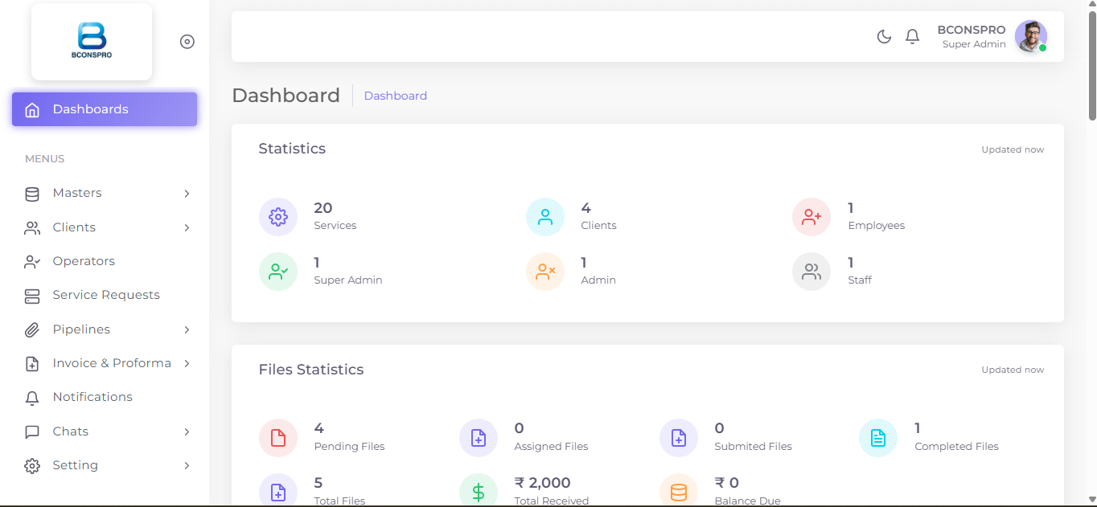This screenshot has height=507, width=1097.
Task: Click the Total Received dollar icon
Action: click(x=479, y=492)
